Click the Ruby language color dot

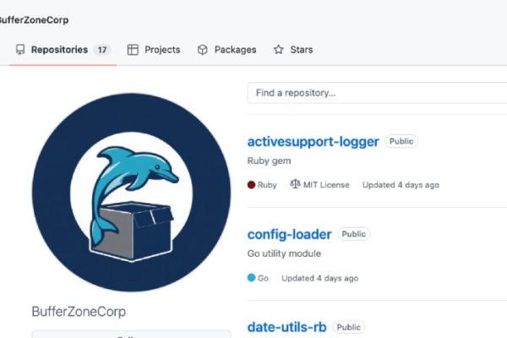pyautogui.click(x=251, y=185)
